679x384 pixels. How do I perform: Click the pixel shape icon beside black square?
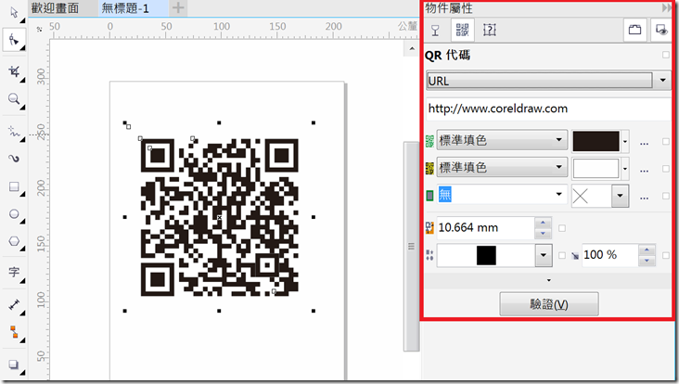pos(429,255)
